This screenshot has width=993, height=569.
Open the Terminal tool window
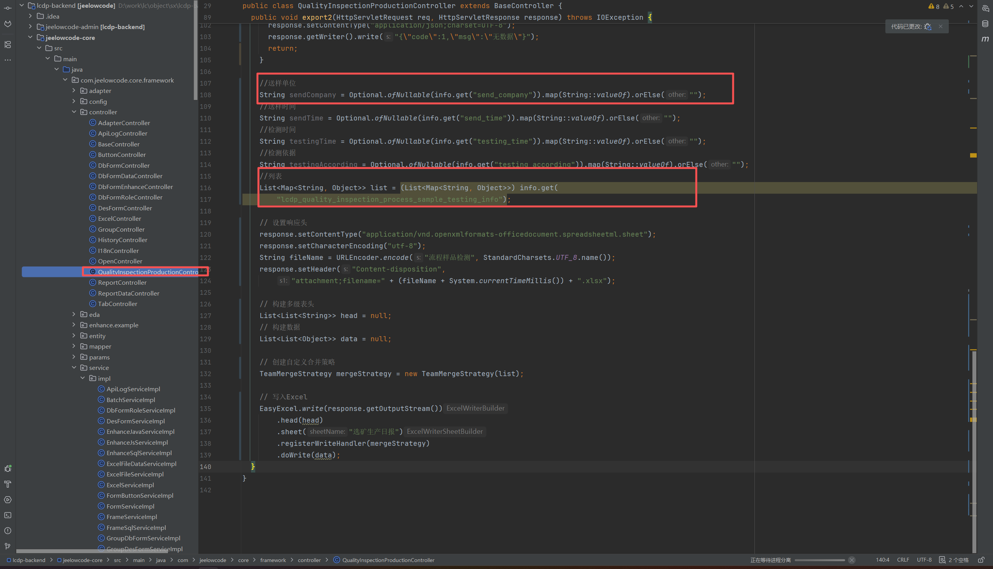click(x=8, y=515)
